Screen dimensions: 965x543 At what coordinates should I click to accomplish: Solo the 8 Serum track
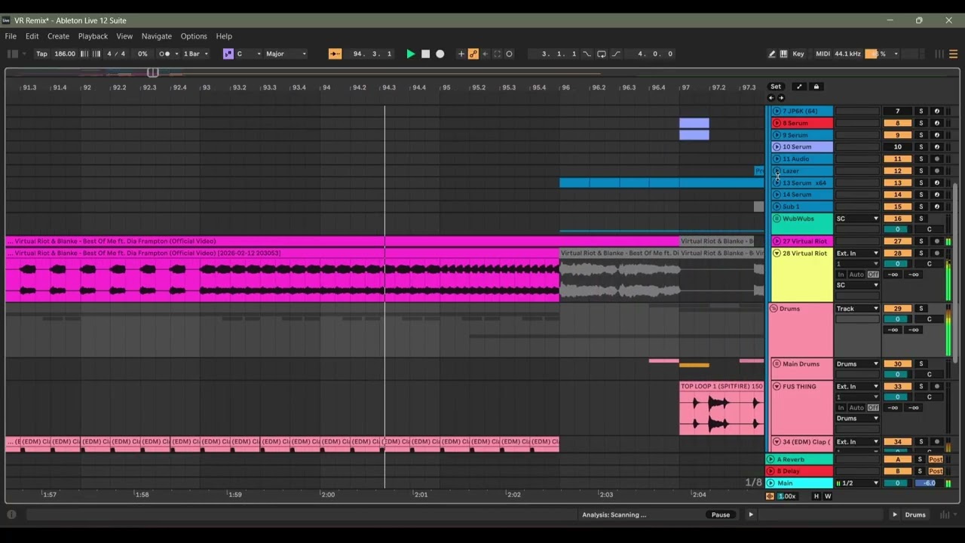[x=921, y=123]
